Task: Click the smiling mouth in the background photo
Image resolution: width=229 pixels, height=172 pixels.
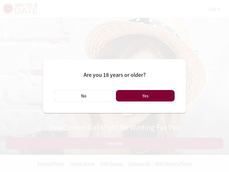Action: (126, 116)
